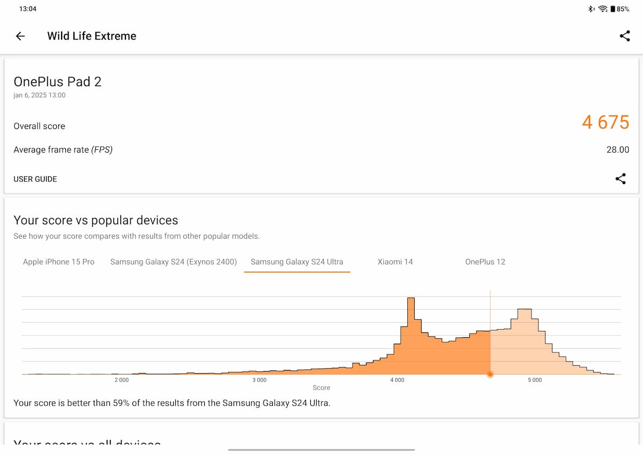Open the USER GUIDE link
The image size is (643, 454).
tap(35, 179)
